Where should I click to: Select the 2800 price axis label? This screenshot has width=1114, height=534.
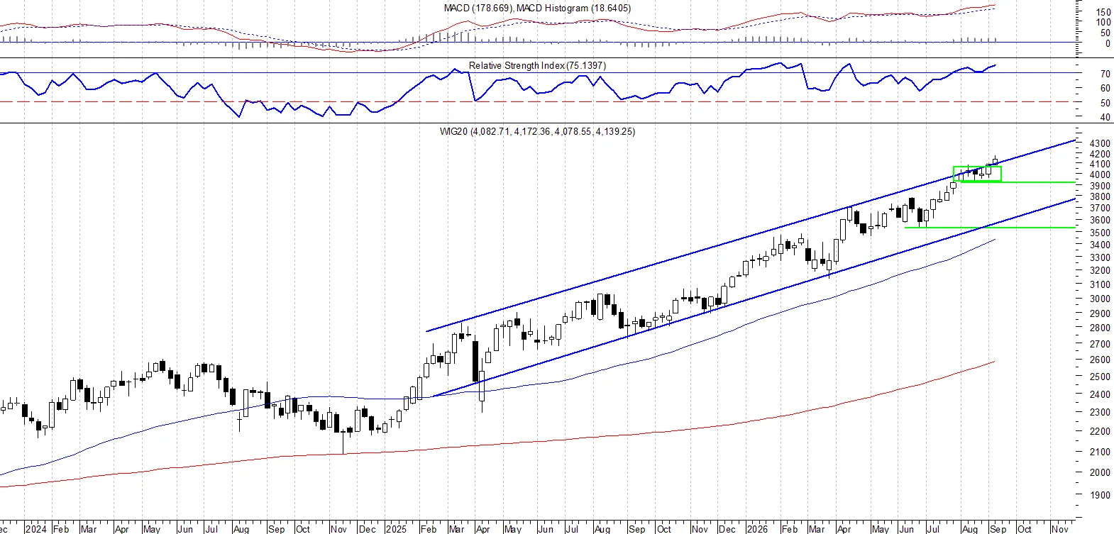click(1101, 328)
